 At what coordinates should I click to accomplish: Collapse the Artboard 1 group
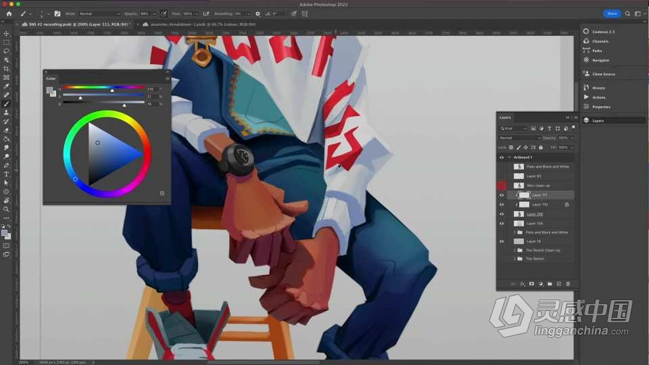(x=510, y=157)
